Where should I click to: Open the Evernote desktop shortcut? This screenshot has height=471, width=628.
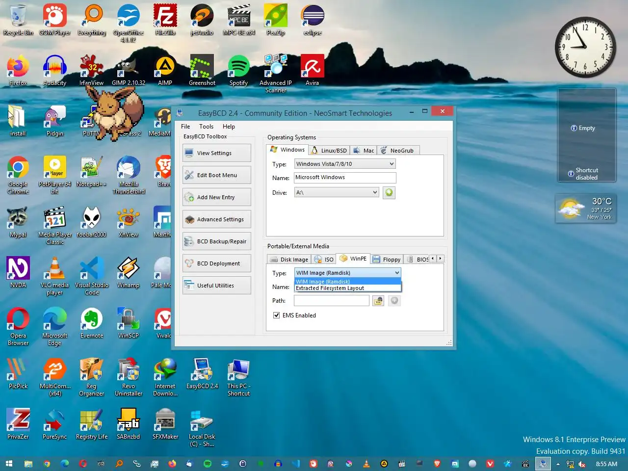[92, 323]
